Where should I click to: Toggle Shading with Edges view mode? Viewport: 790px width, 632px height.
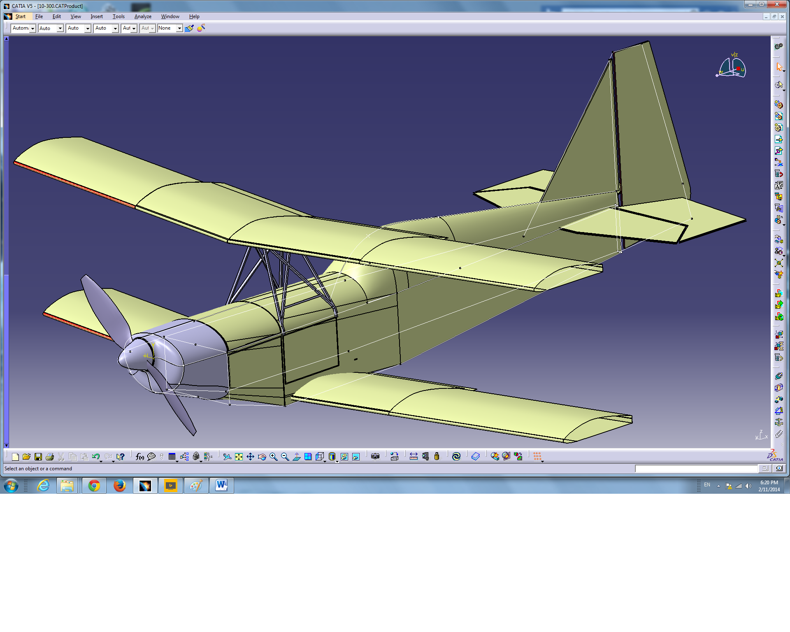point(332,456)
